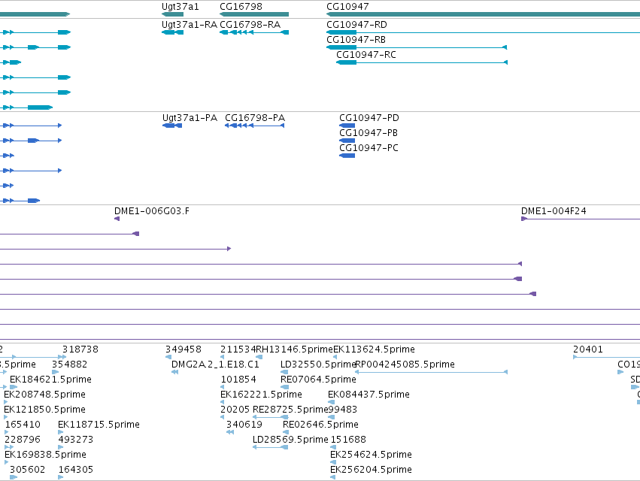Click the CG16798 gene name label
The height and width of the screenshot is (481, 640).
(x=241, y=7)
